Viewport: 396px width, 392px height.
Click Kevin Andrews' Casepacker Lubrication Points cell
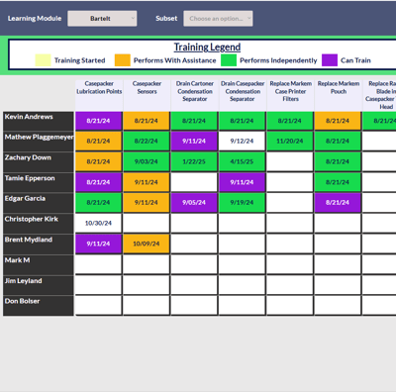pyautogui.click(x=98, y=121)
